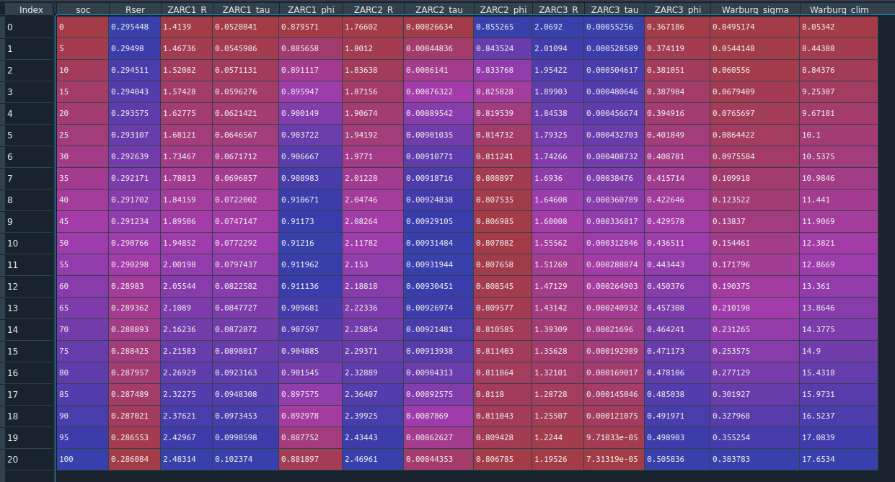895x482 pixels.
Task: Select ZARC2_tau cell 0.0086141
Action: pos(439,71)
